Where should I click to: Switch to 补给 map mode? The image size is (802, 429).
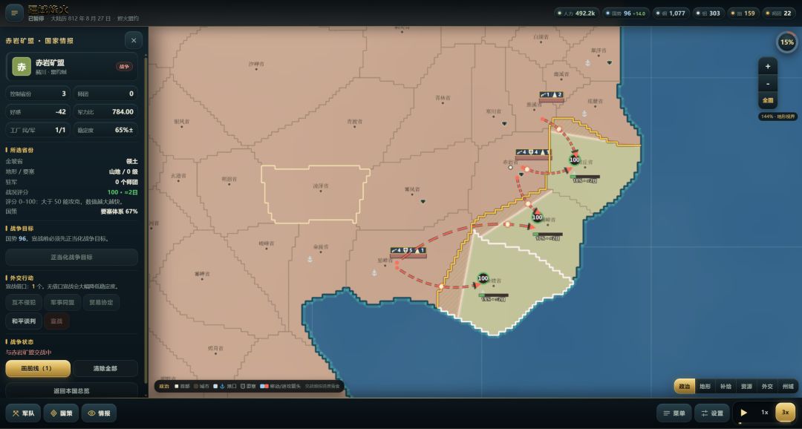pyautogui.click(x=726, y=387)
